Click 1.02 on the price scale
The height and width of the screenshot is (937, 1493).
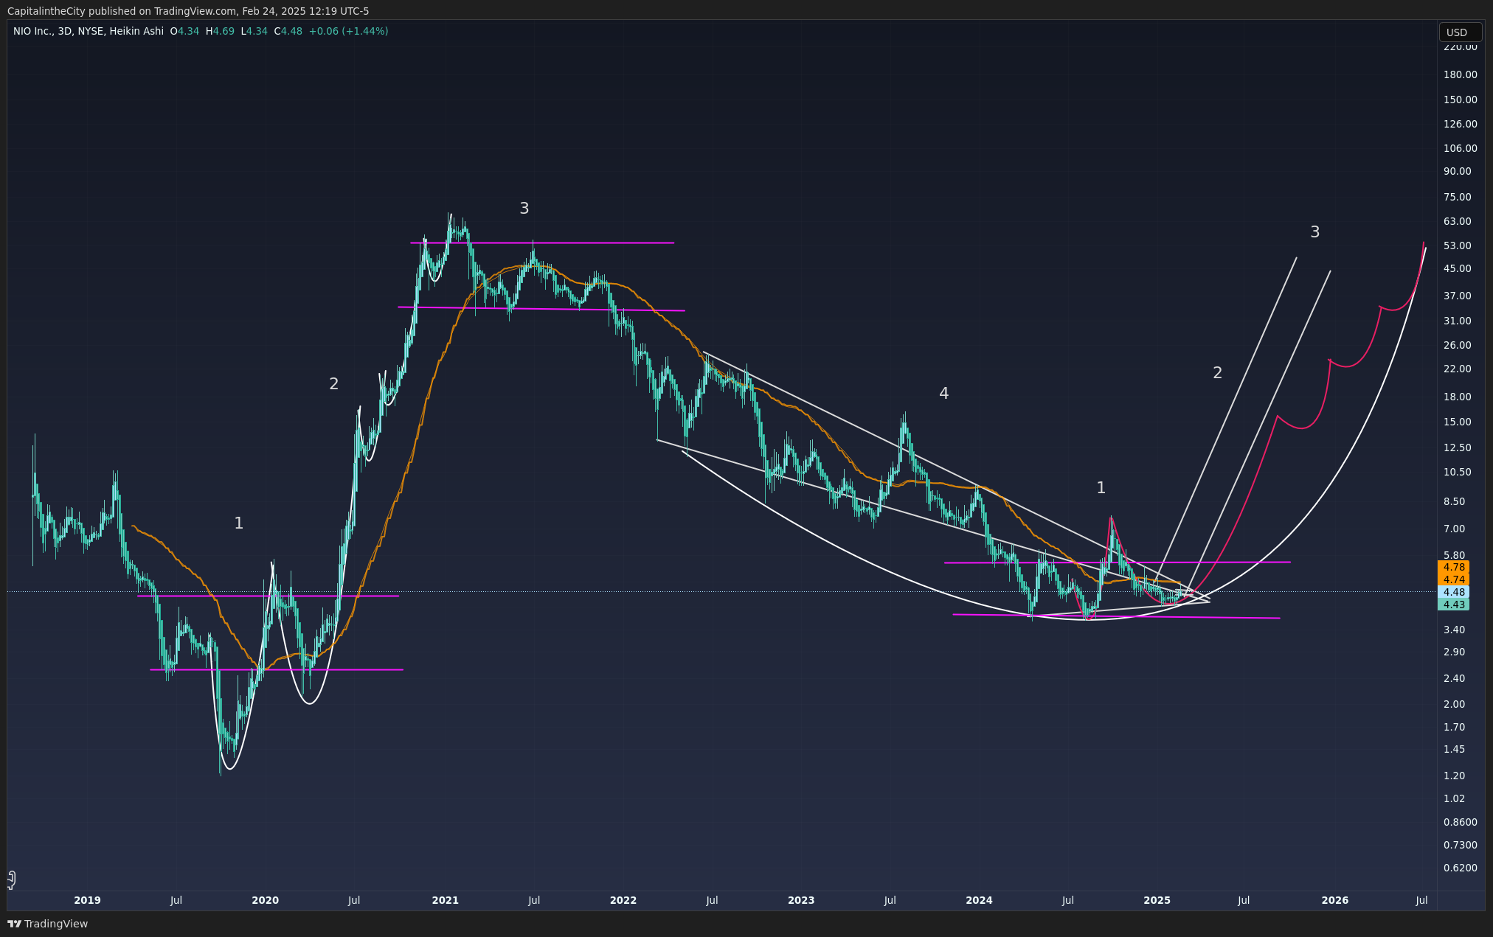click(x=1454, y=798)
